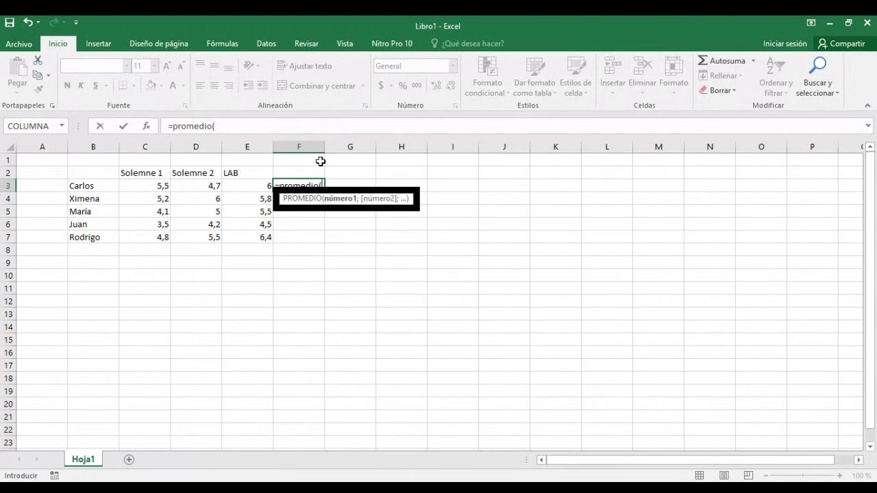877x493 pixels.
Task: Toggle Bold N formatting
Action: tap(67, 86)
